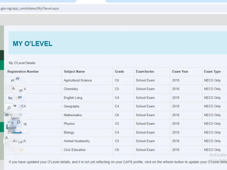This screenshot has height=170, width=227.
Task: Click the 2018 exam year for Agricultural Science
Action: pyautogui.click(x=175, y=80)
